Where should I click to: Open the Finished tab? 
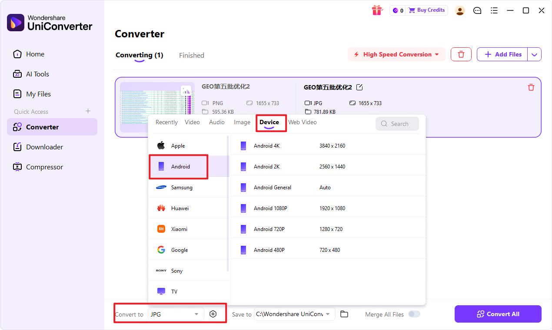[192, 56]
